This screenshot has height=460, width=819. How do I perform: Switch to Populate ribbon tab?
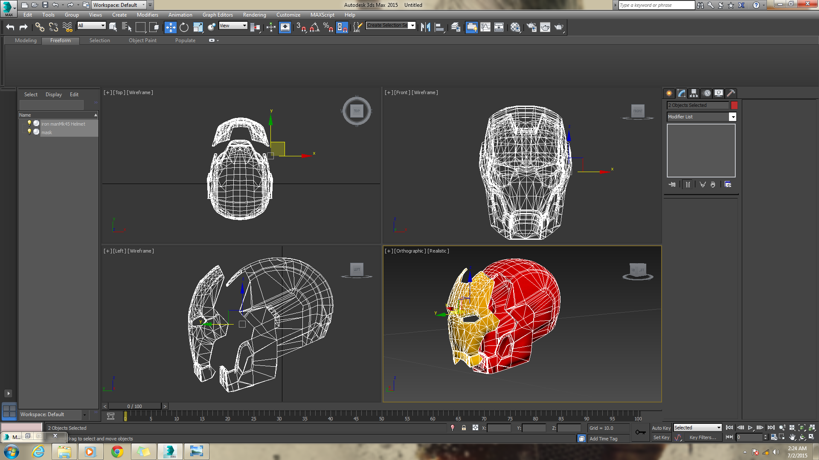pyautogui.click(x=185, y=40)
